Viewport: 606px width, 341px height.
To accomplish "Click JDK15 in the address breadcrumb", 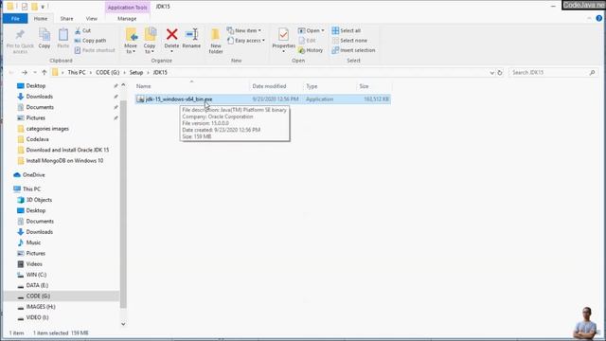I will click(160, 72).
